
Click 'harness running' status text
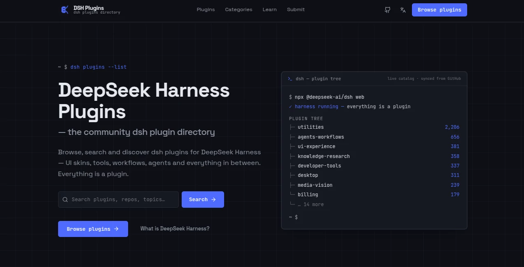coord(316,107)
